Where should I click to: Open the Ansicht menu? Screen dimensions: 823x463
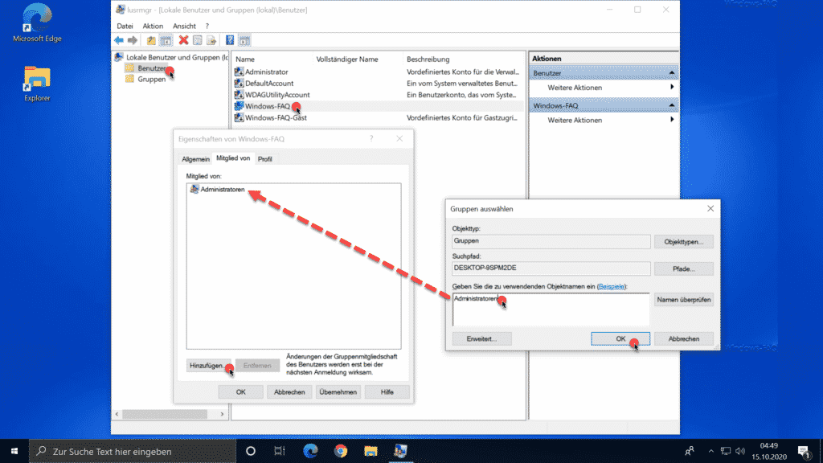tap(184, 26)
